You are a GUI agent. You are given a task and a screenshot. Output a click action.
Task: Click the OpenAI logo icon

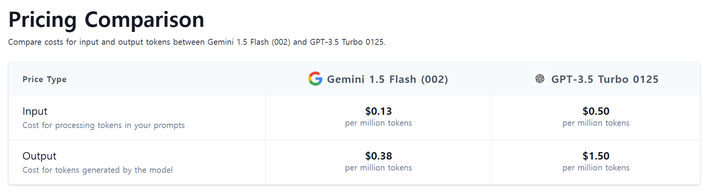pyautogui.click(x=539, y=79)
